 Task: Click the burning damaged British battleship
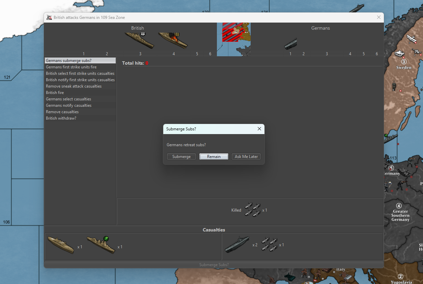coord(173,40)
